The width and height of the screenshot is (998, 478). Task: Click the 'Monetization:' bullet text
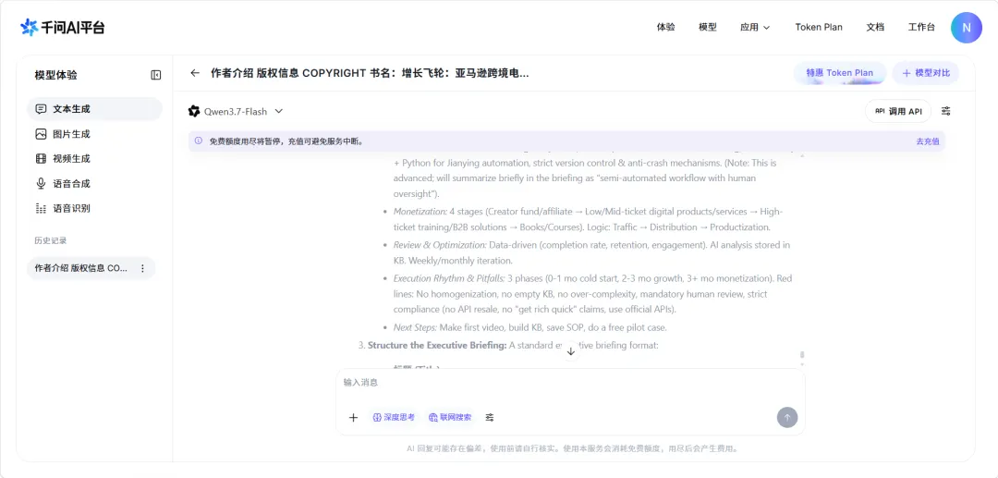point(420,212)
